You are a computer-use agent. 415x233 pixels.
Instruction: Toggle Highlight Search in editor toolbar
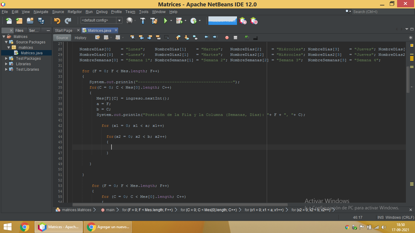pos(158,38)
